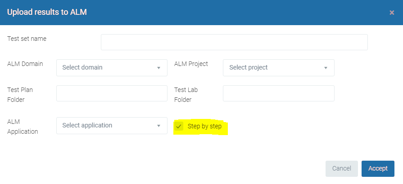
Task: Focus the Test Lab Folder input
Action: click(278, 93)
